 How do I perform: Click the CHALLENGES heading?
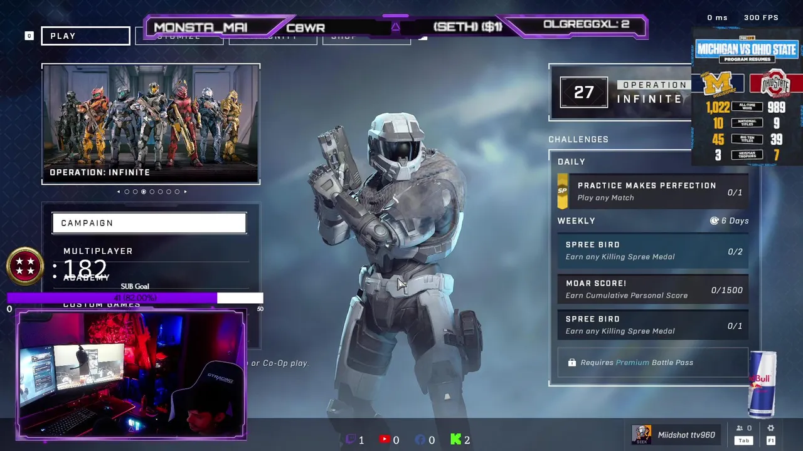(578, 139)
